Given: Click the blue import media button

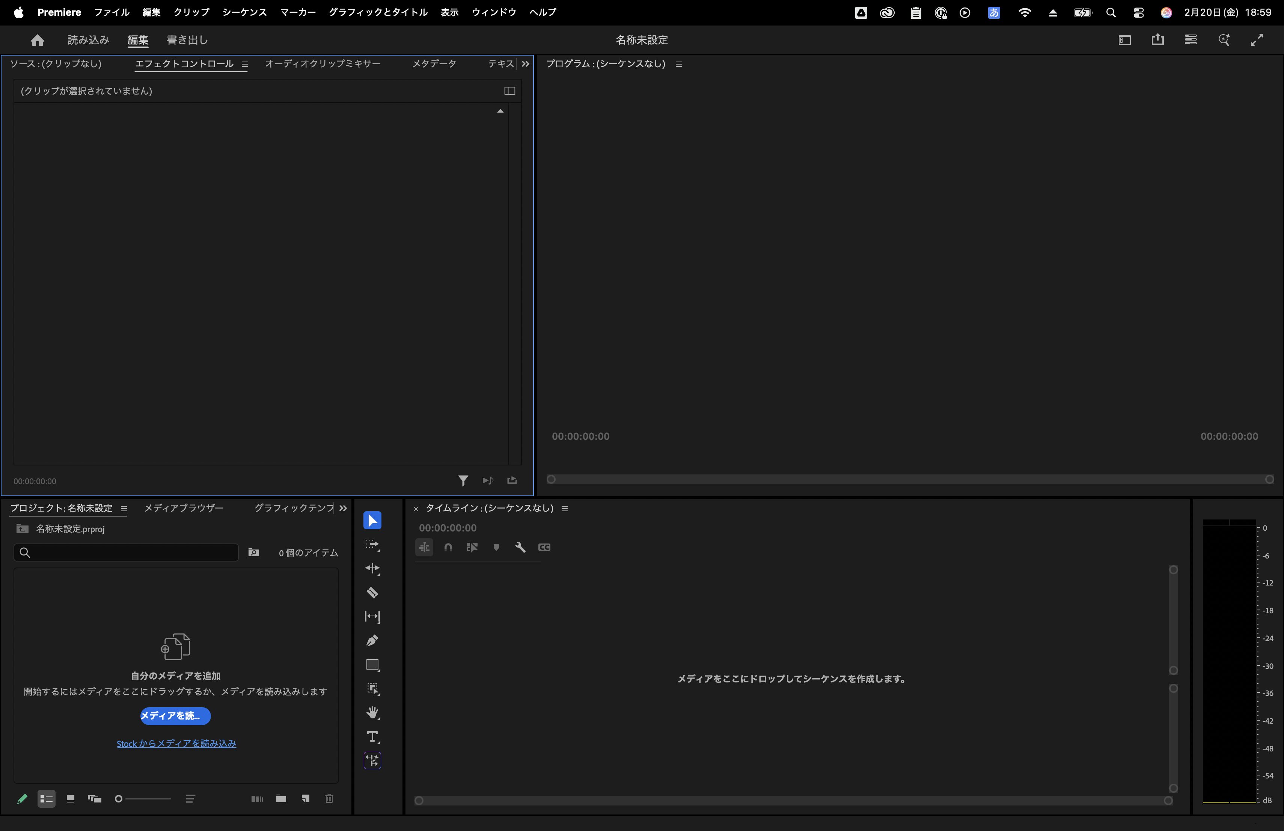Looking at the screenshot, I should [x=175, y=716].
